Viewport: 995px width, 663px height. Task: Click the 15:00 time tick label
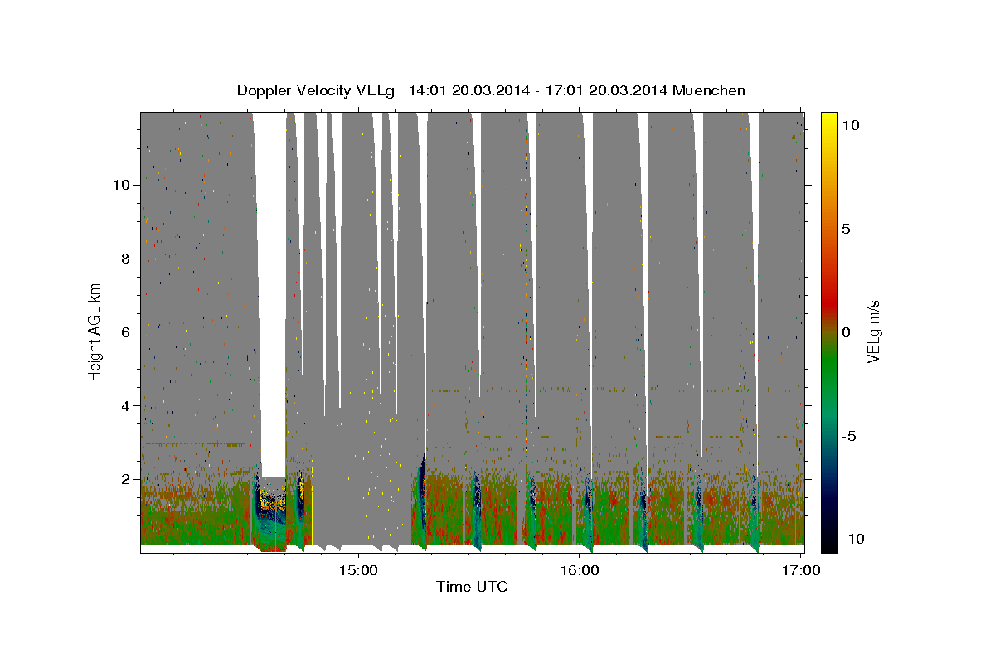[x=359, y=570]
